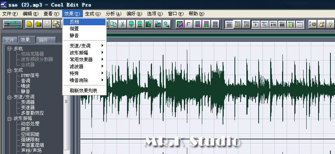Toggle the 0:15 time display window button
This screenshot has width=335, height=154.
(273, 24)
